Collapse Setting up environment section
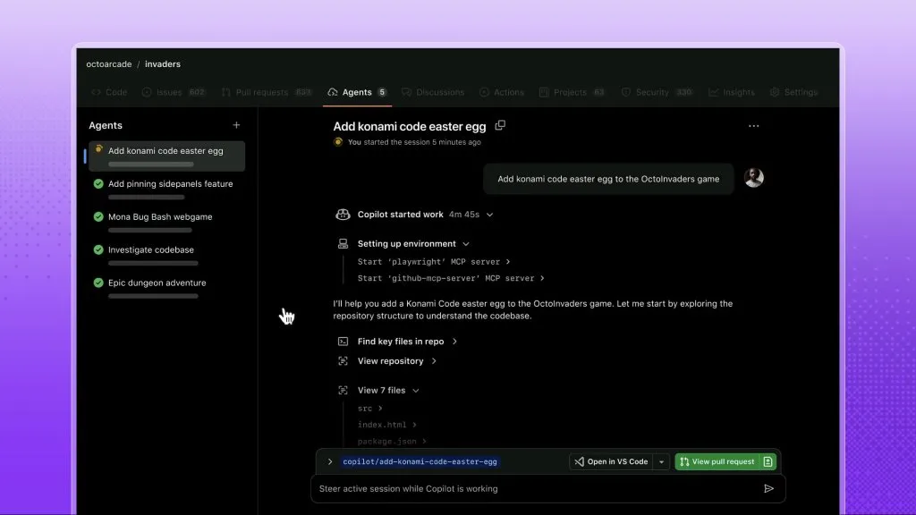Image resolution: width=916 pixels, height=515 pixels. 465,244
